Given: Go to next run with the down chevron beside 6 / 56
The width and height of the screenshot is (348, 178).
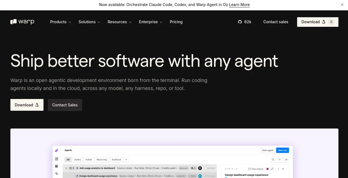Looking at the screenshot, I should coord(232,169).
